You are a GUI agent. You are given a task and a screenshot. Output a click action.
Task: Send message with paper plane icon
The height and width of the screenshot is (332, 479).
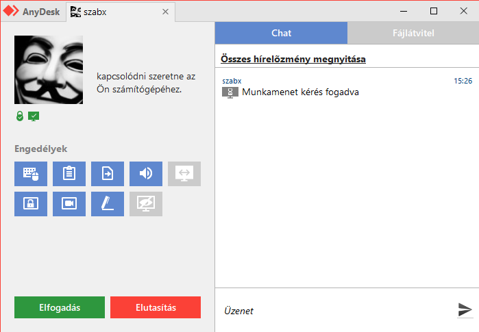465,309
